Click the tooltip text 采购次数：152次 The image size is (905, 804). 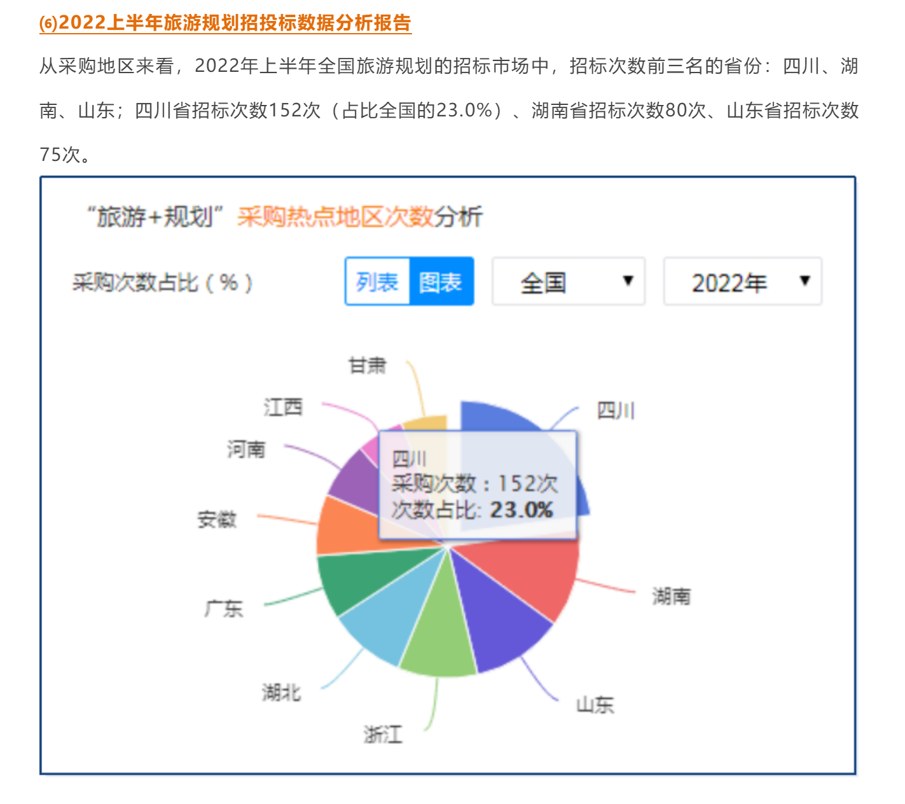pos(474,483)
